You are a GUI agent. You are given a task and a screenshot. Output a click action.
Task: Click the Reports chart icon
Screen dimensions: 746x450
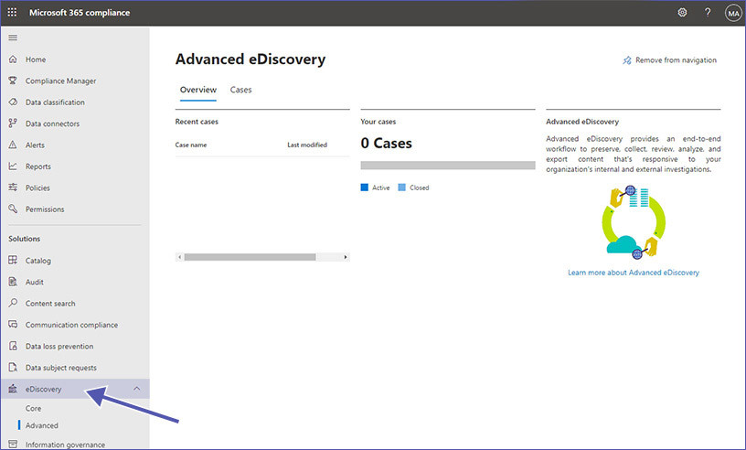[x=13, y=166]
